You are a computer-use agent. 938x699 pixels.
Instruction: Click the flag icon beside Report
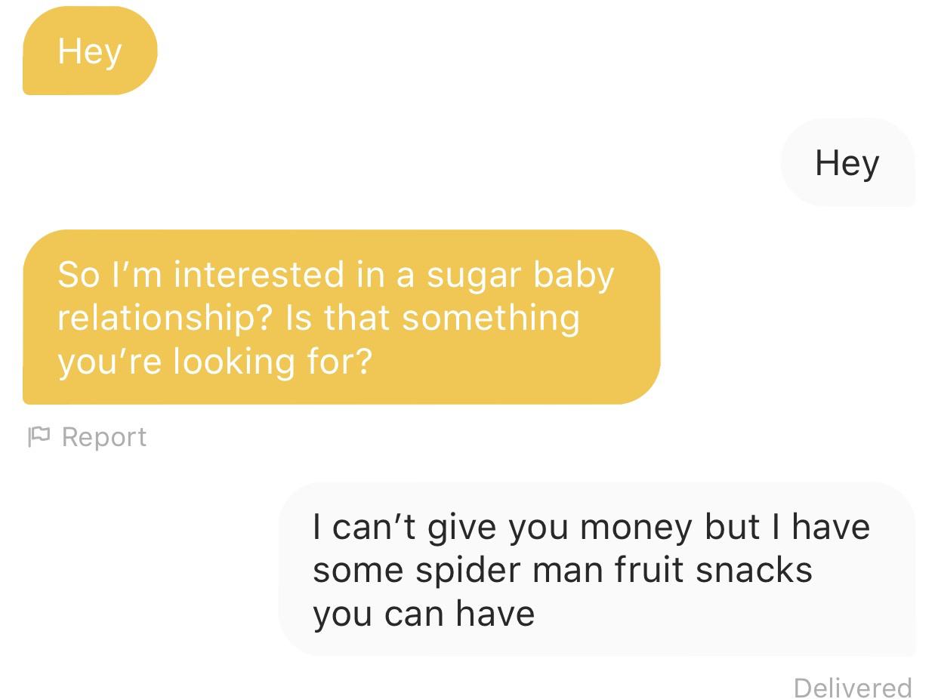click(39, 437)
